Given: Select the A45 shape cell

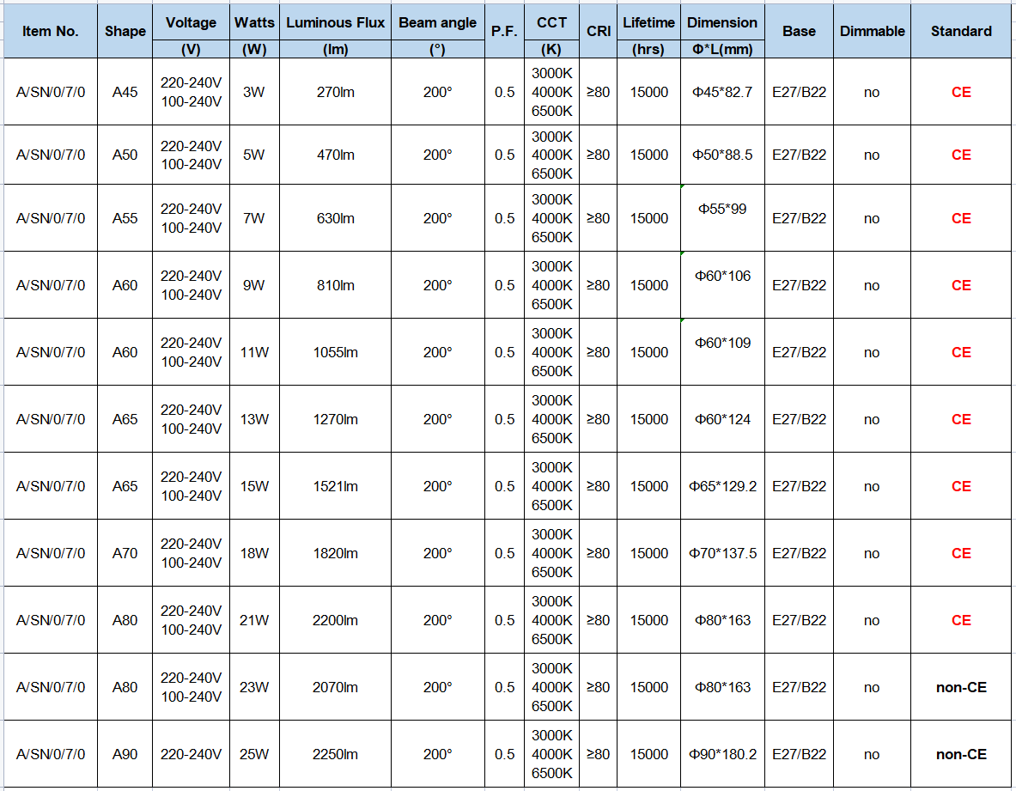Looking at the screenshot, I should (x=125, y=92).
